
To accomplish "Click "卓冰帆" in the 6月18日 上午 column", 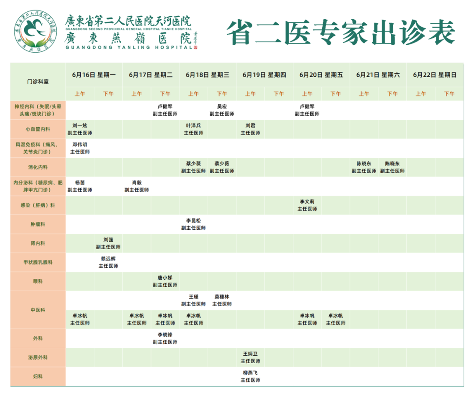I will 194,316.
